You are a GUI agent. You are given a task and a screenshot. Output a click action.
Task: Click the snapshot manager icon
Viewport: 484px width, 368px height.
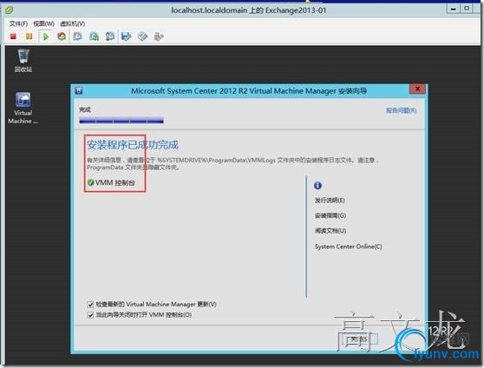(110, 36)
